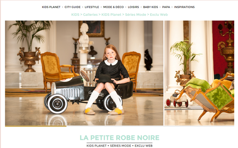Open the KiDS Planet breadcrumb link
The height and width of the screenshot is (148, 238).
click(x=111, y=14)
